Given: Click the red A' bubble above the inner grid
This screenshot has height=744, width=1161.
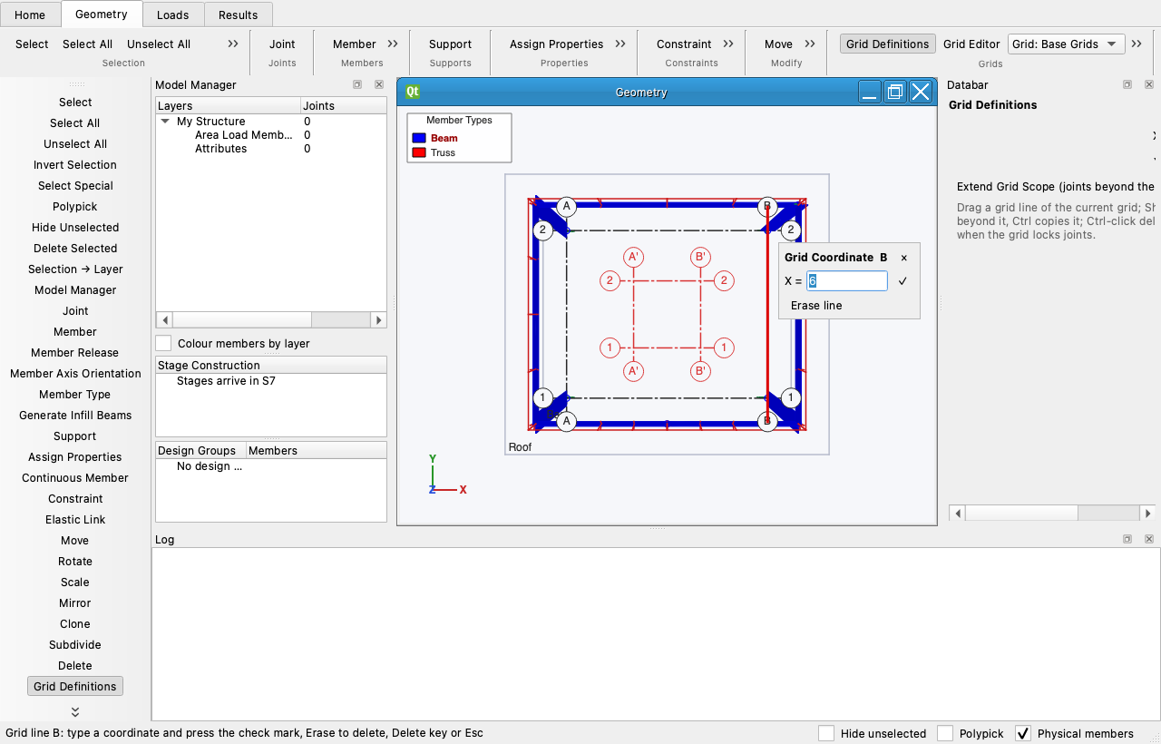Looking at the screenshot, I should tap(634, 257).
